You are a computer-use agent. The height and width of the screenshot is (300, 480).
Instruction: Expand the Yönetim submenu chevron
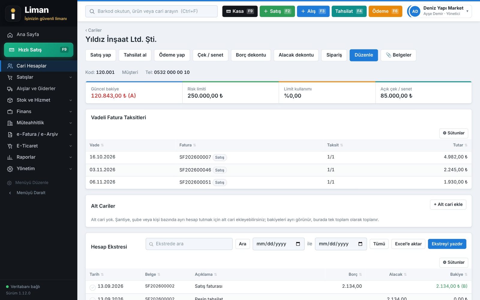pos(71,169)
